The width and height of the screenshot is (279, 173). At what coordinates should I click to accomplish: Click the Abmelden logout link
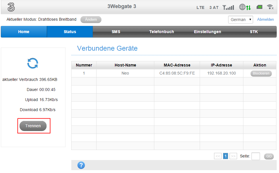click(x=265, y=20)
